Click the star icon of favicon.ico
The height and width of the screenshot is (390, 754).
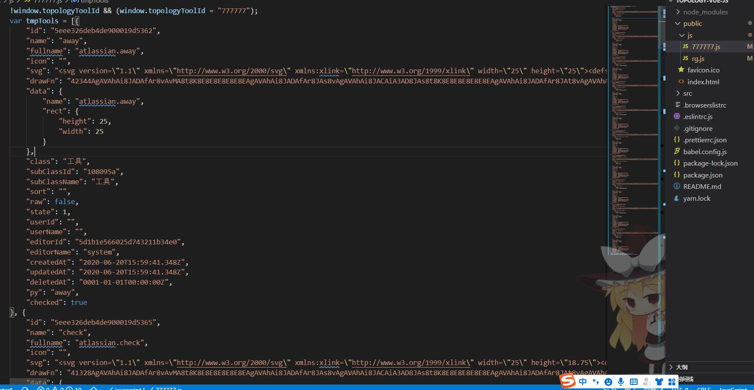(x=681, y=70)
